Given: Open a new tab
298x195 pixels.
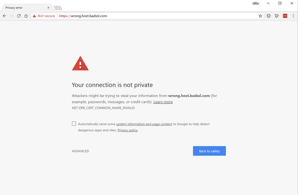Looking at the screenshot, I should (x=58, y=8).
